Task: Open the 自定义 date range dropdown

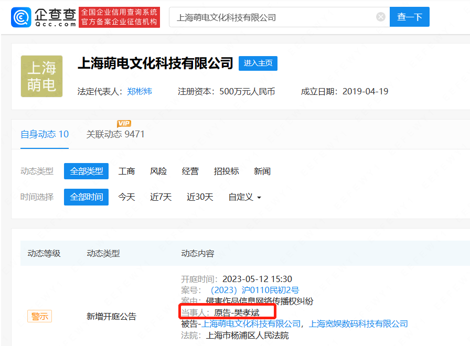Action: click(244, 197)
